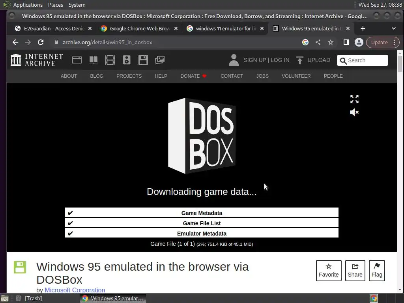Expand the tab search dropdown
The height and width of the screenshot is (303, 404).
[393, 28]
